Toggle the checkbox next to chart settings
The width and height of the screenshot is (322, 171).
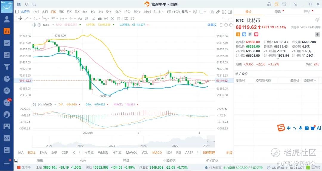pos(202,12)
